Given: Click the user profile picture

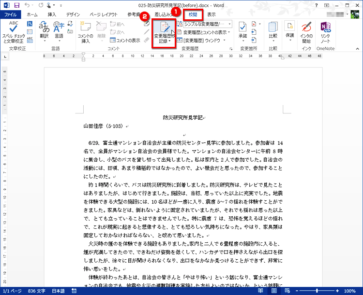Looking at the screenshot, I should point(355,14).
